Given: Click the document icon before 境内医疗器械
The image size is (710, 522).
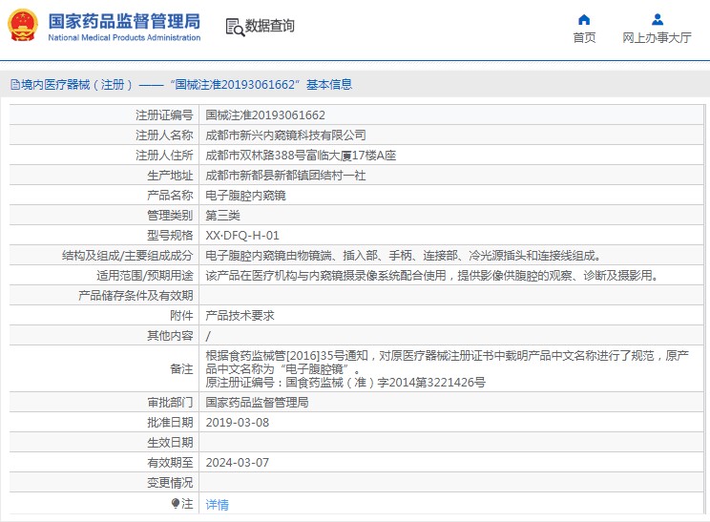Looking at the screenshot, I should (15, 85).
